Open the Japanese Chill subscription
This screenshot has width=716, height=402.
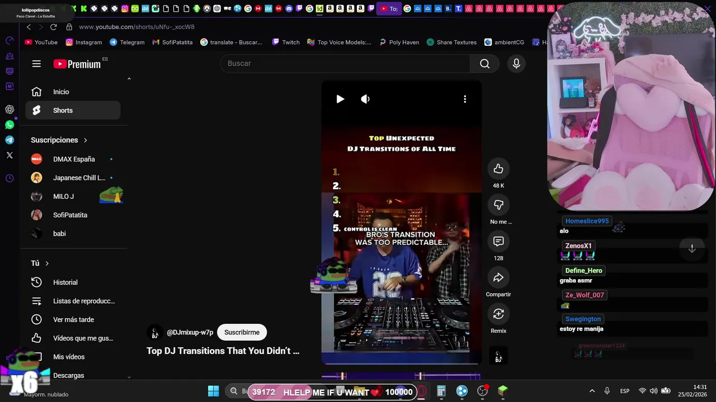point(73,178)
